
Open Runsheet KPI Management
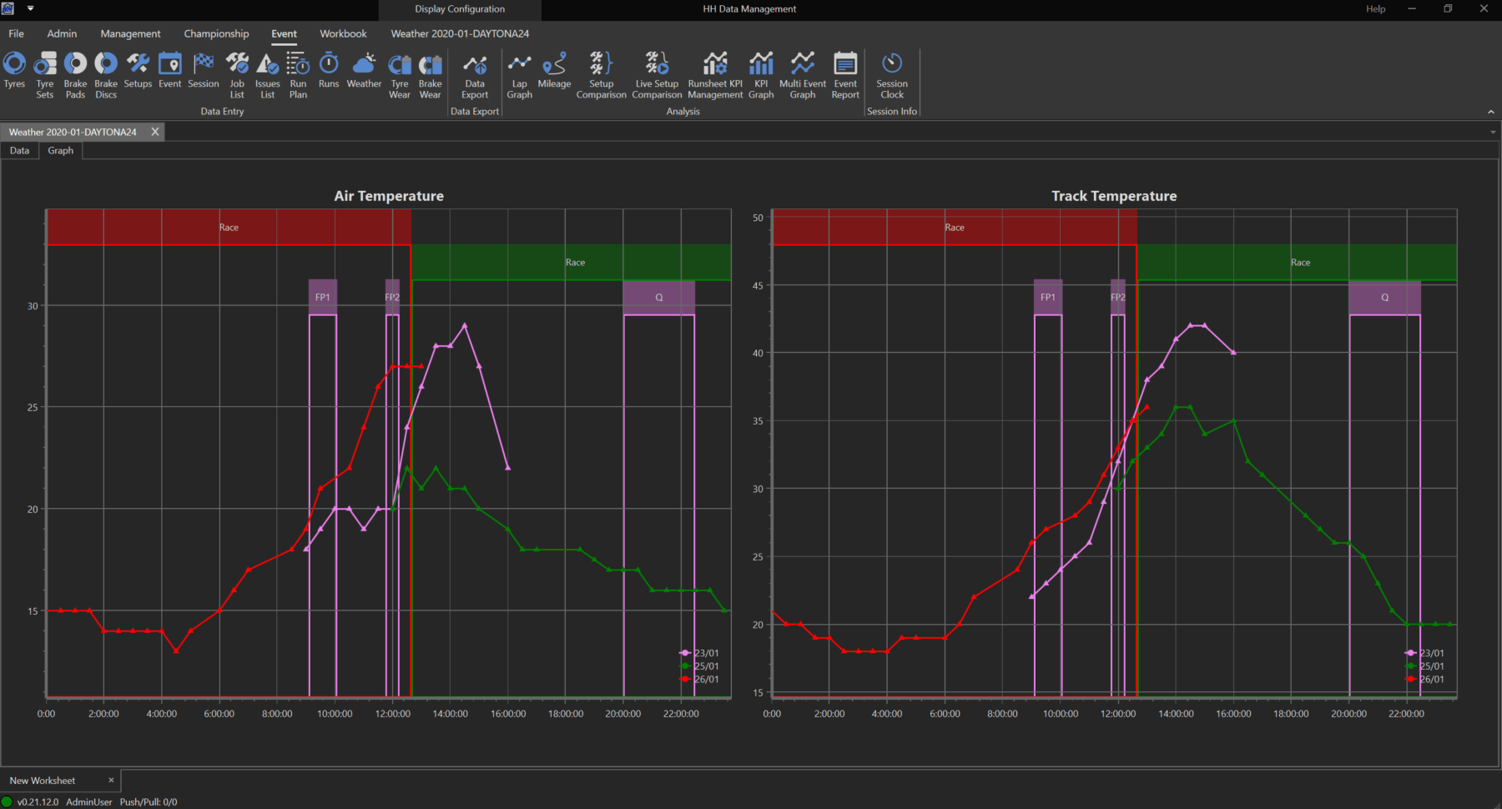[x=714, y=75]
